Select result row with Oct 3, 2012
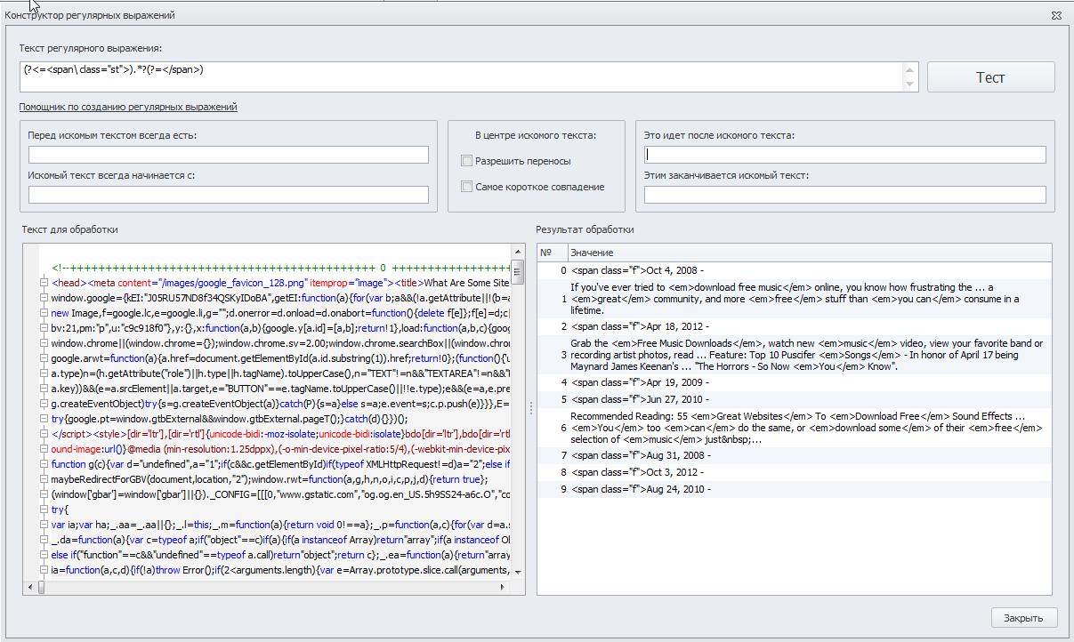Viewport: 1074px width, 642px height. click(794, 472)
